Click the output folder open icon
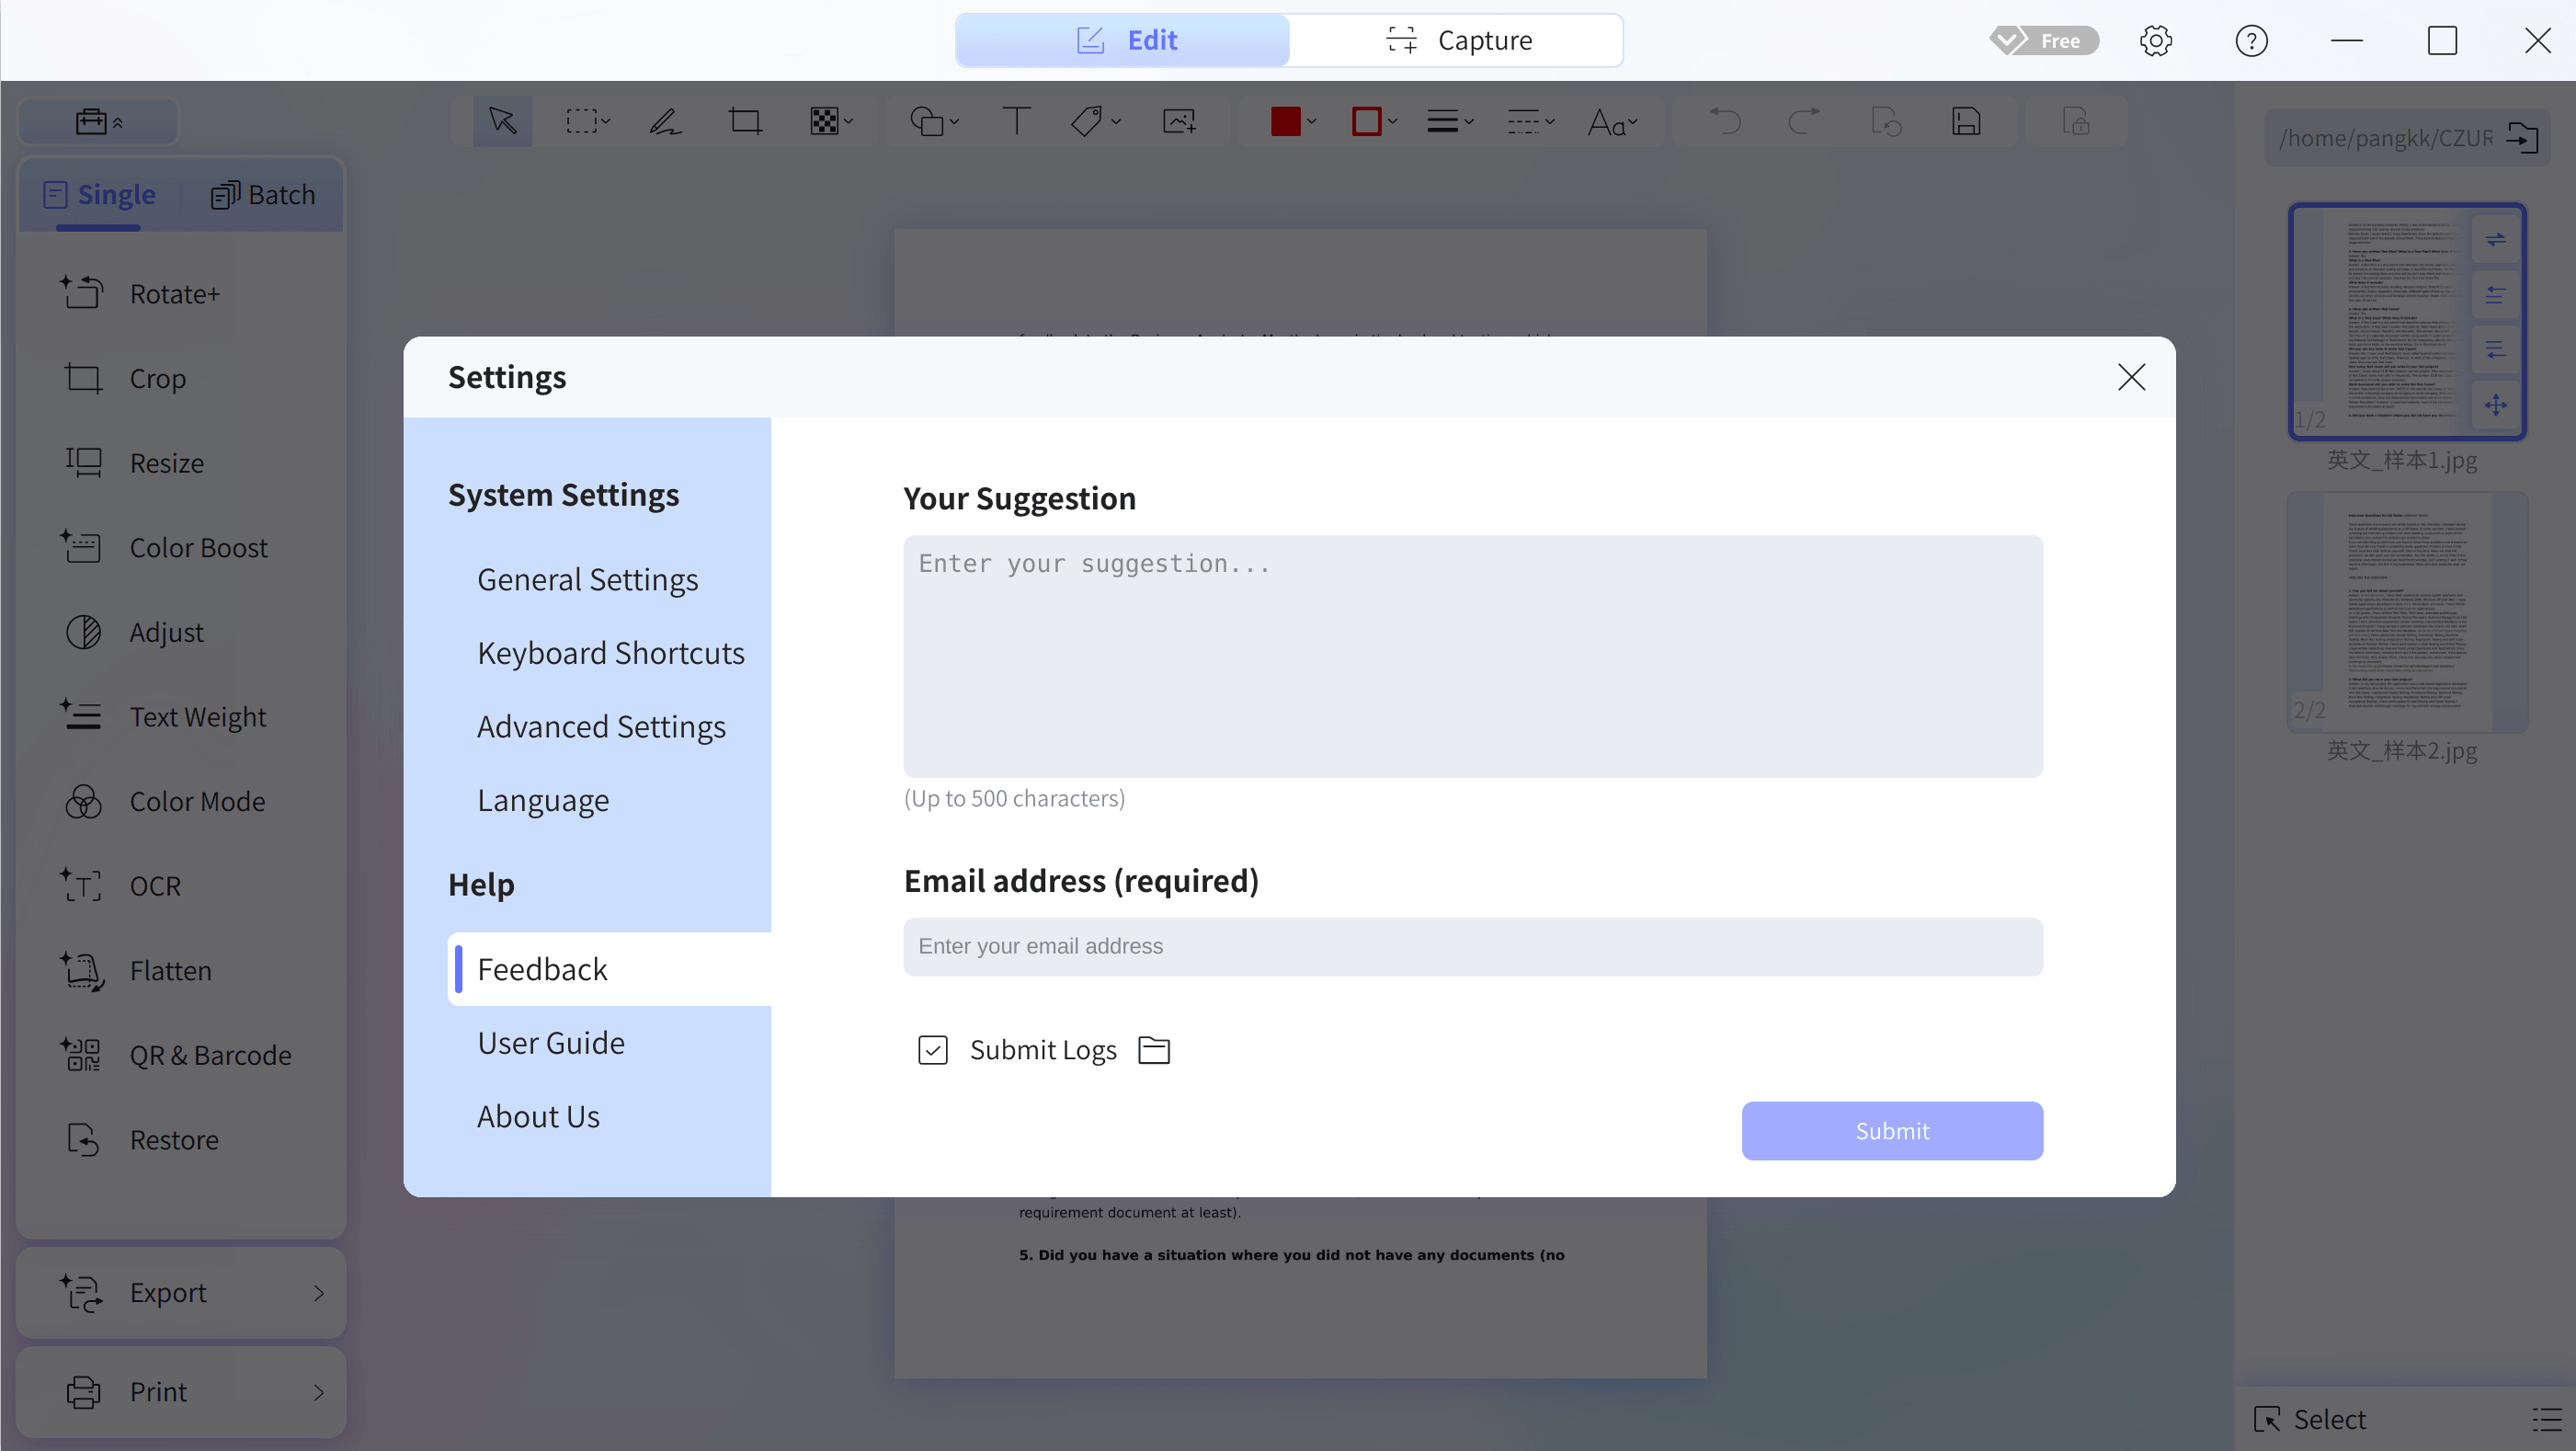The height and width of the screenshot is (1451, 2576). click(x=2522, y=138)
